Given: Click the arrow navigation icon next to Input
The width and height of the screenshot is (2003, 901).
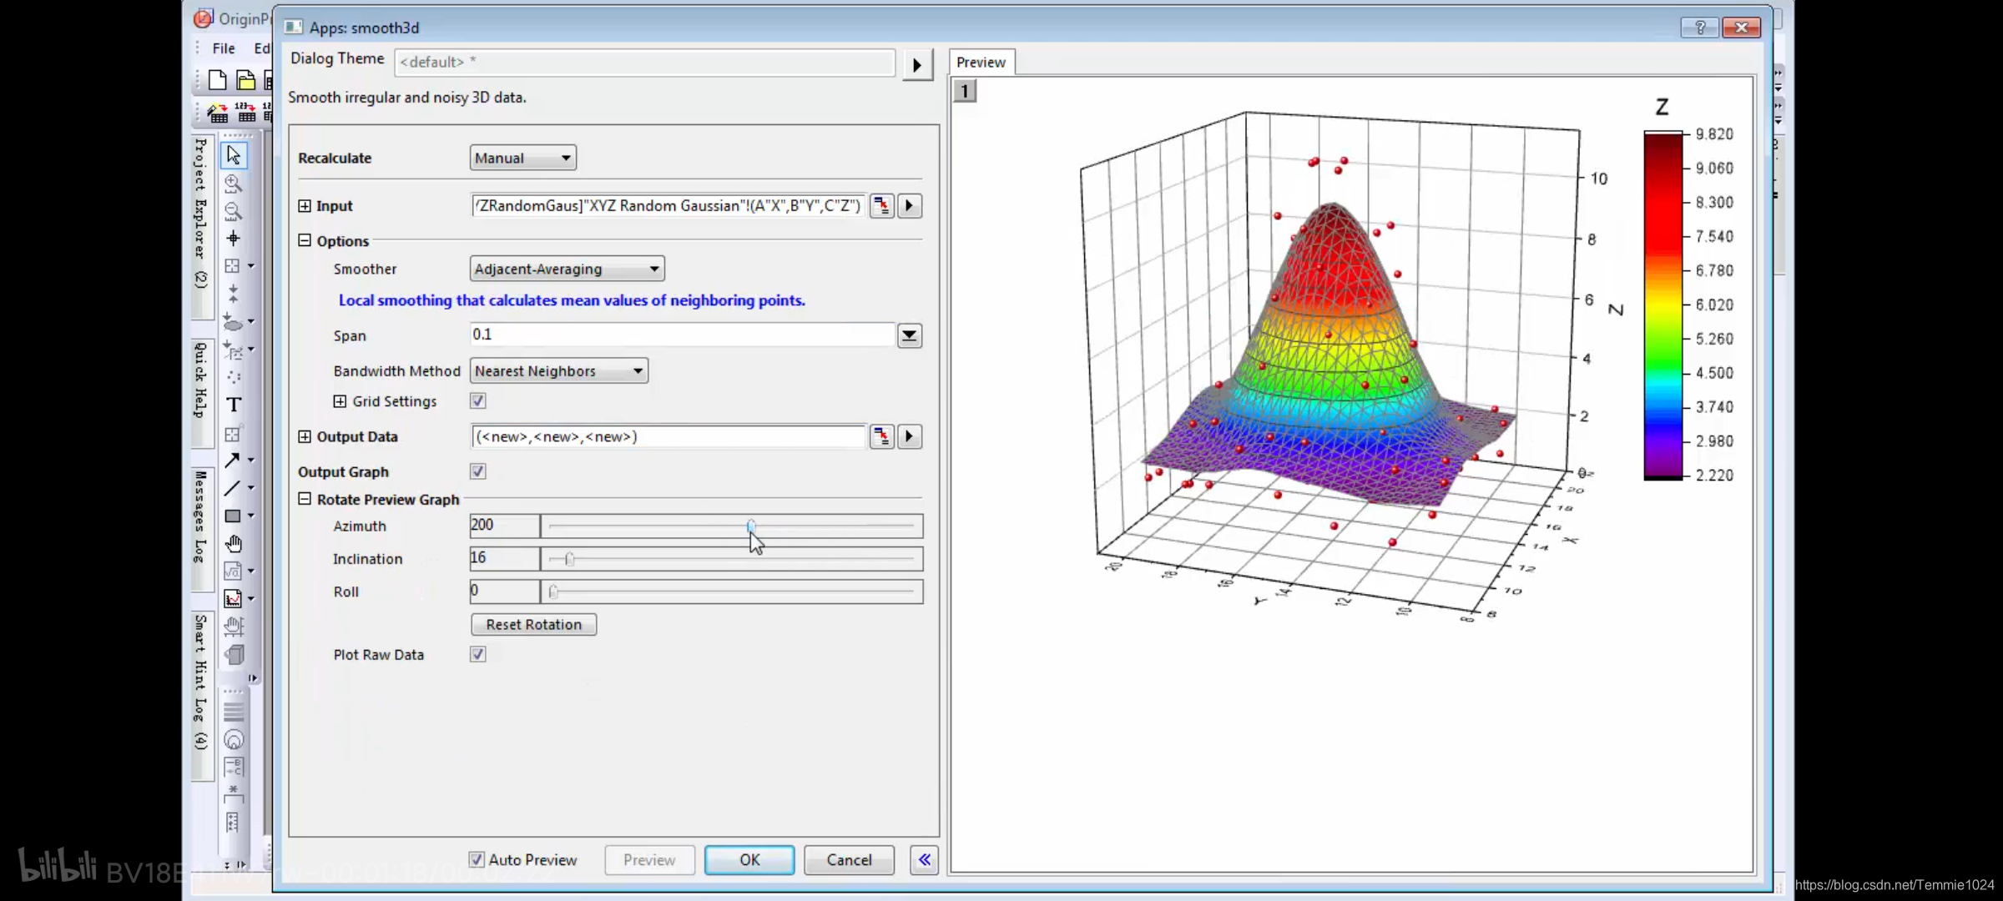Looking at the screenshot, I should click(x=908, y=205).
